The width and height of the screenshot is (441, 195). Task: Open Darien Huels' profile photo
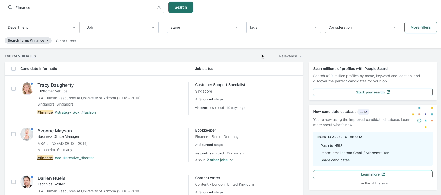pyautogui.click(x=27, y=182)
